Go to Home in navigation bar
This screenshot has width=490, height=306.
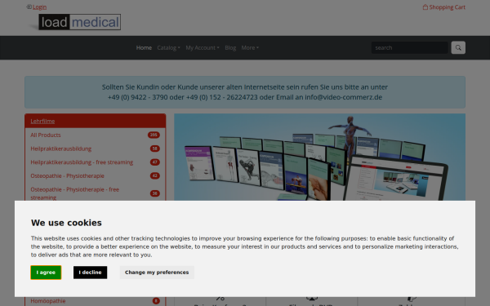[144, 48]
